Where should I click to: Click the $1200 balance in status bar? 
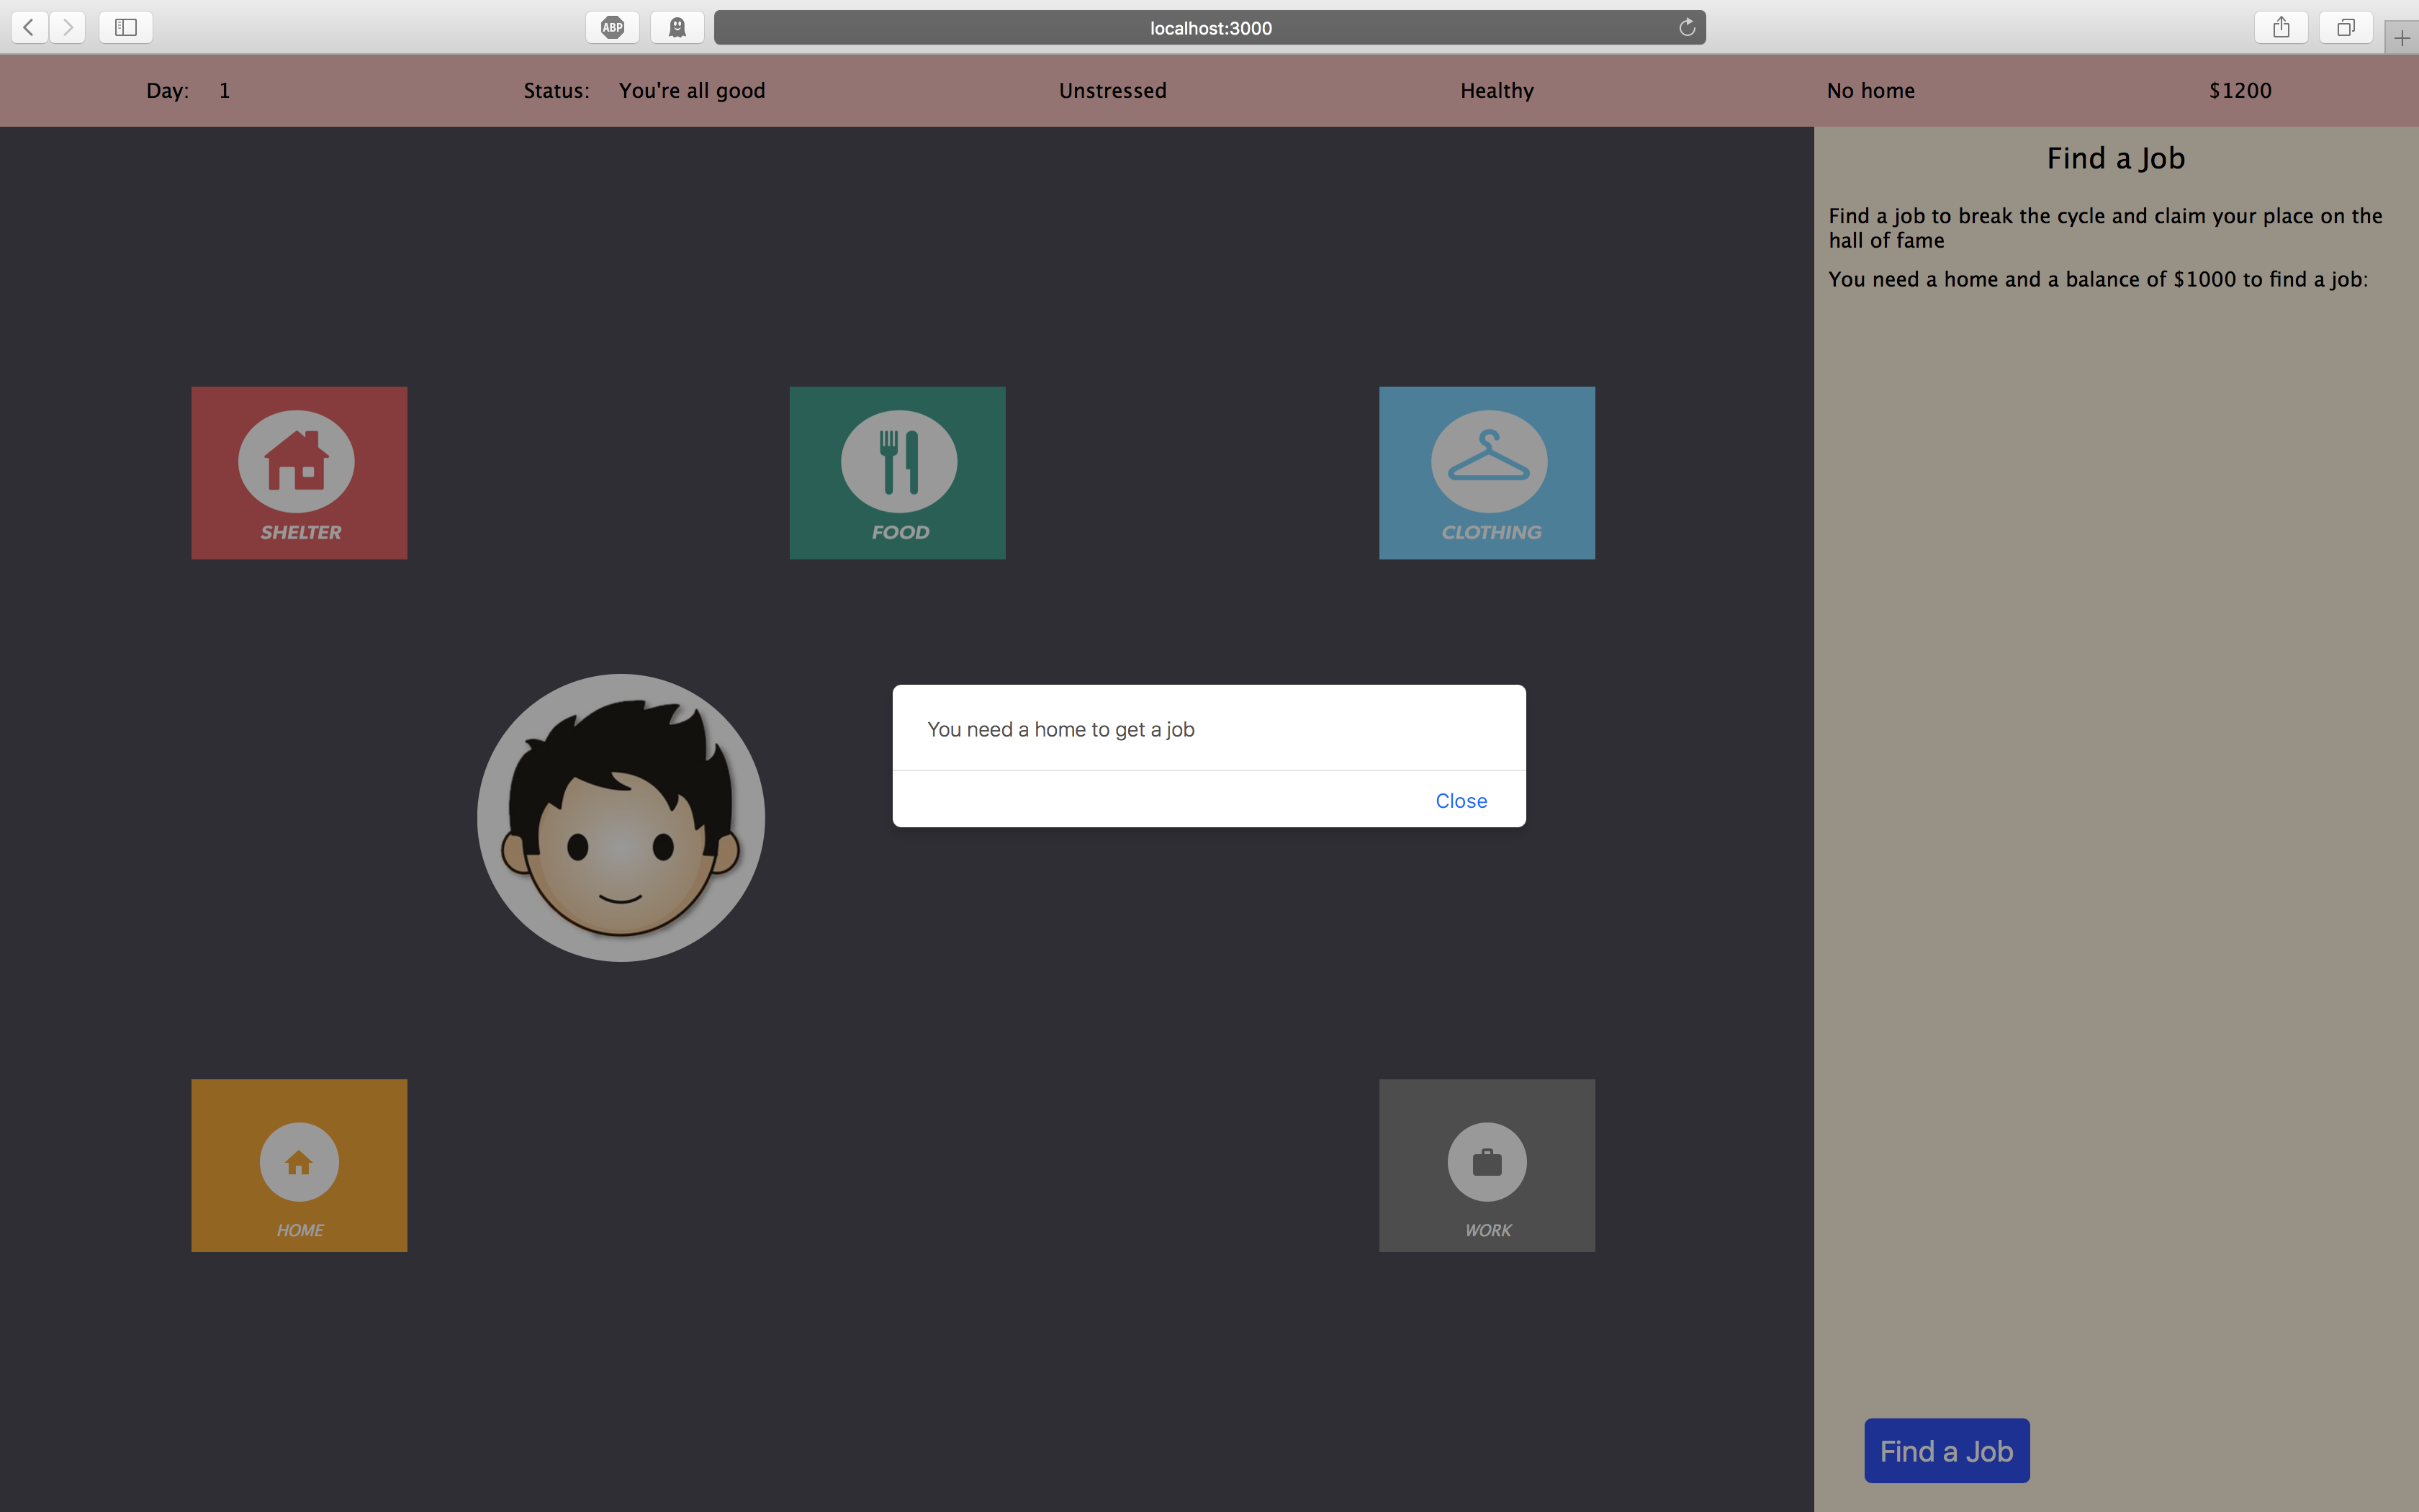[2239, 90]
